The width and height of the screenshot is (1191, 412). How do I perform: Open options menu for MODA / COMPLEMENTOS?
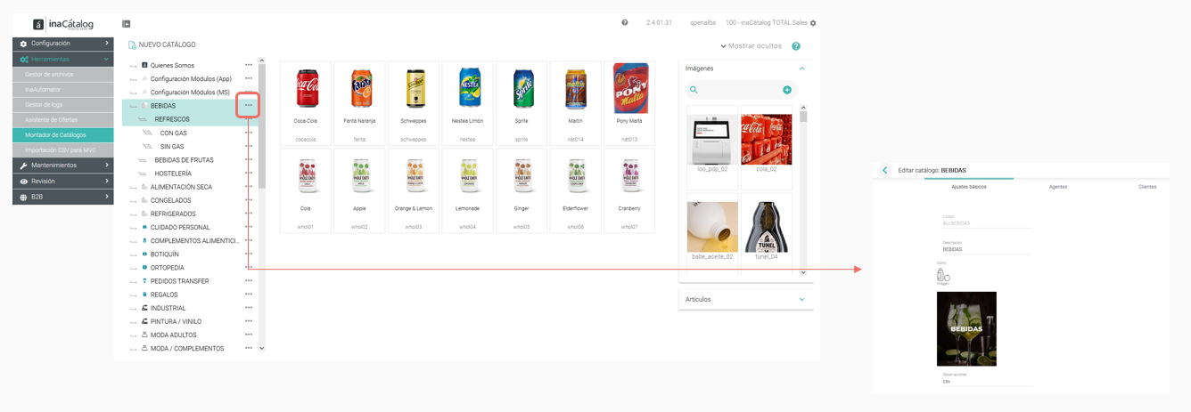[249, 348]
